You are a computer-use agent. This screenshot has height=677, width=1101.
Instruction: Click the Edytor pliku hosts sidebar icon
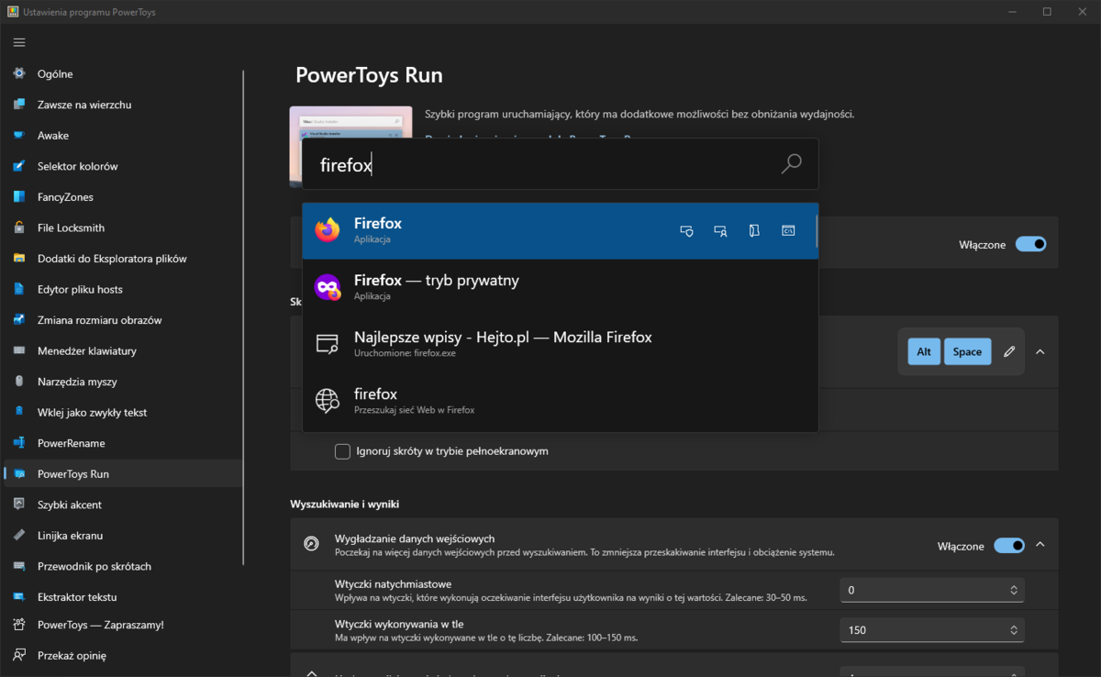(x=19, y=289)
